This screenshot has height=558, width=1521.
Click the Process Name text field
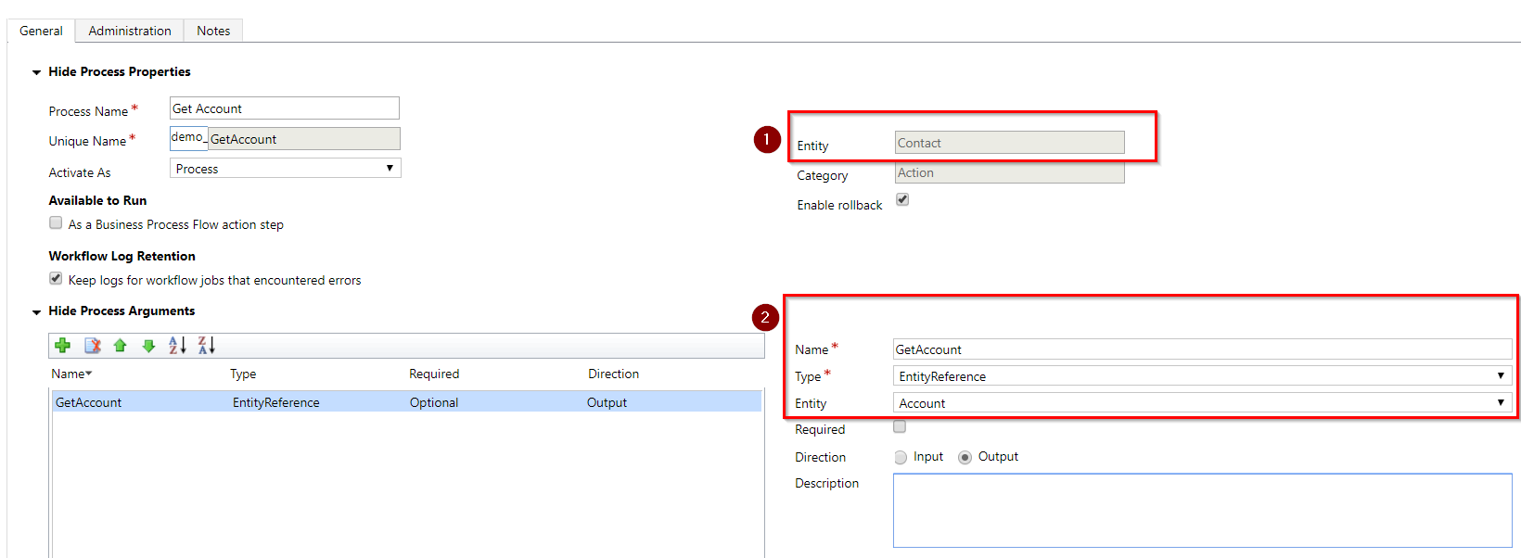[284, 108]
